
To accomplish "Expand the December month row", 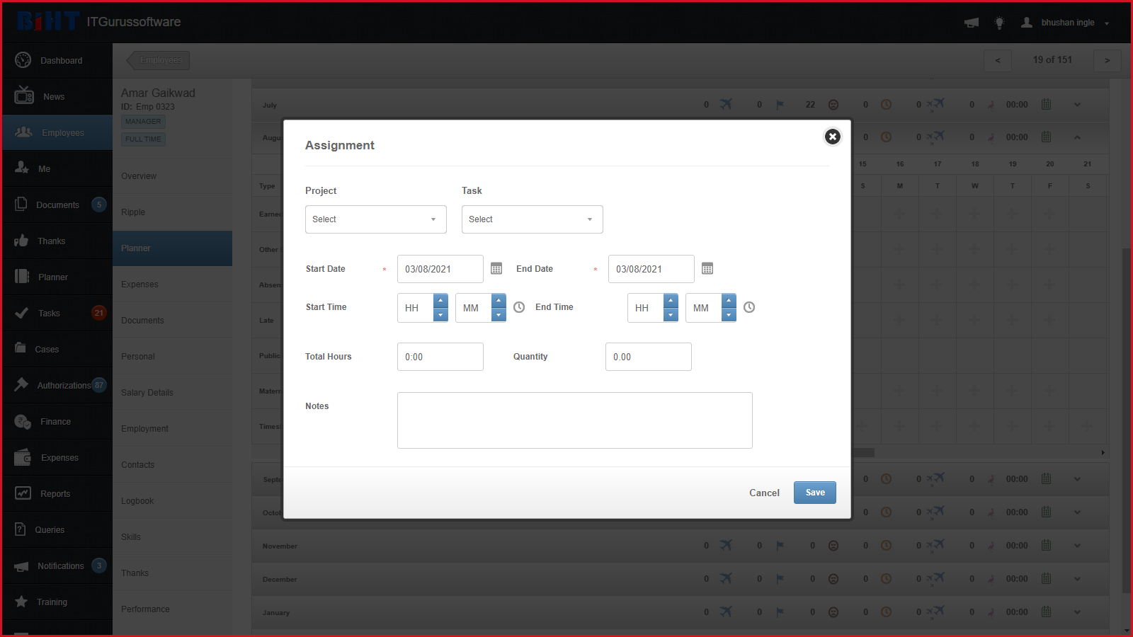I will 1077,579.
